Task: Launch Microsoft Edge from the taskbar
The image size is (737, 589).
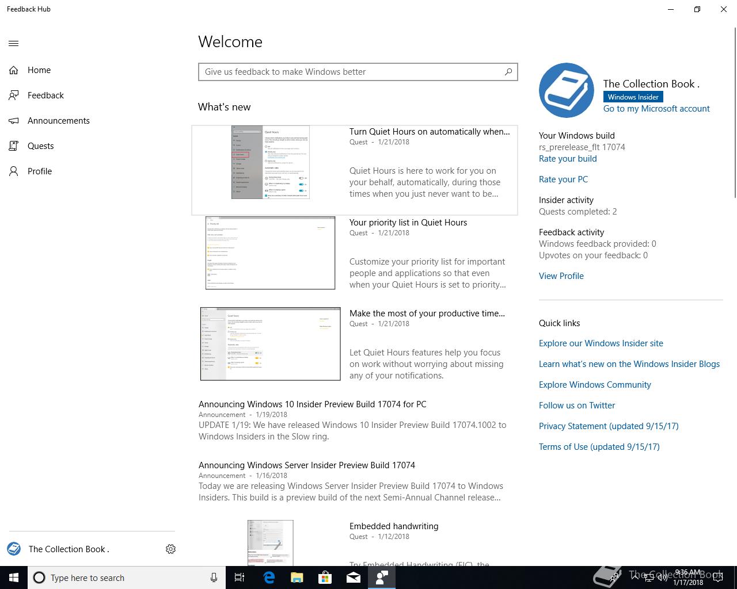Action: (x=269, y=577)
